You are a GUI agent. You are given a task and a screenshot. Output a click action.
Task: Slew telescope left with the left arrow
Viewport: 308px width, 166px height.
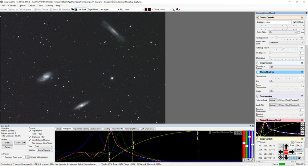tap(281, 152)
